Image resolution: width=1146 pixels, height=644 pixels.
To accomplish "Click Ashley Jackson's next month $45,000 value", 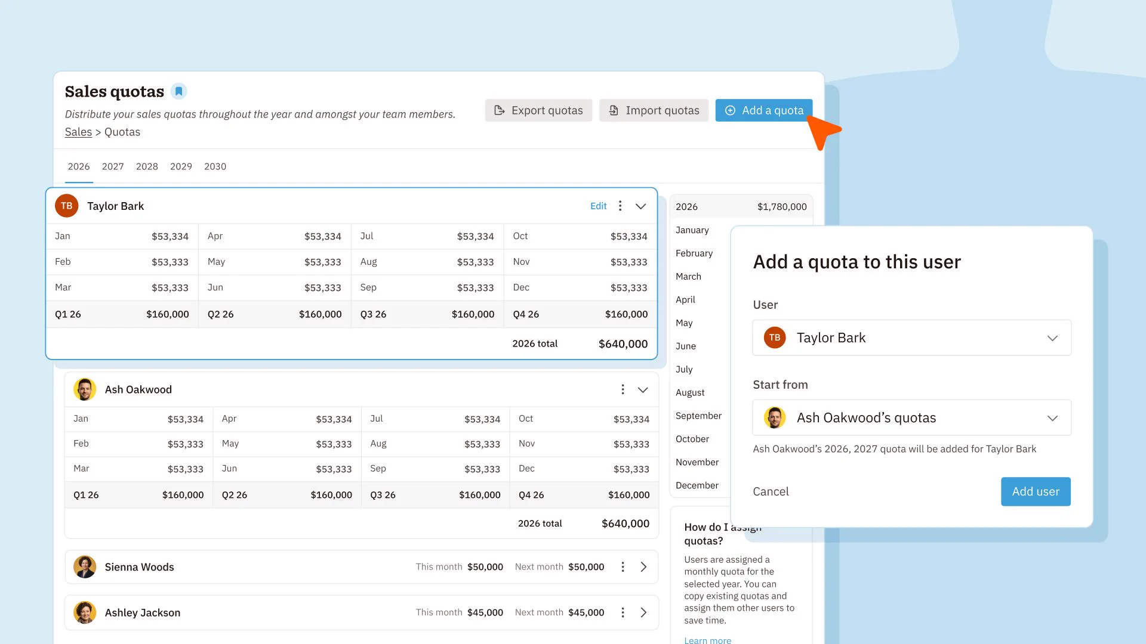I will (586, 612).
